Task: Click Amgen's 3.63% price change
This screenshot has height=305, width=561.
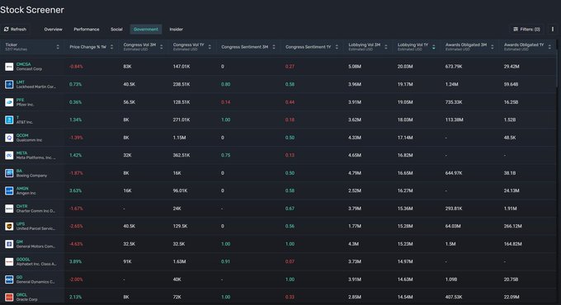Action: [x=76, y=190]
